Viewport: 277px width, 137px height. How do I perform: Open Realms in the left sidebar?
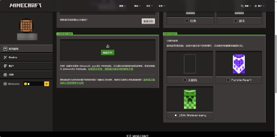pyautogui.click(x=26, y=57)
